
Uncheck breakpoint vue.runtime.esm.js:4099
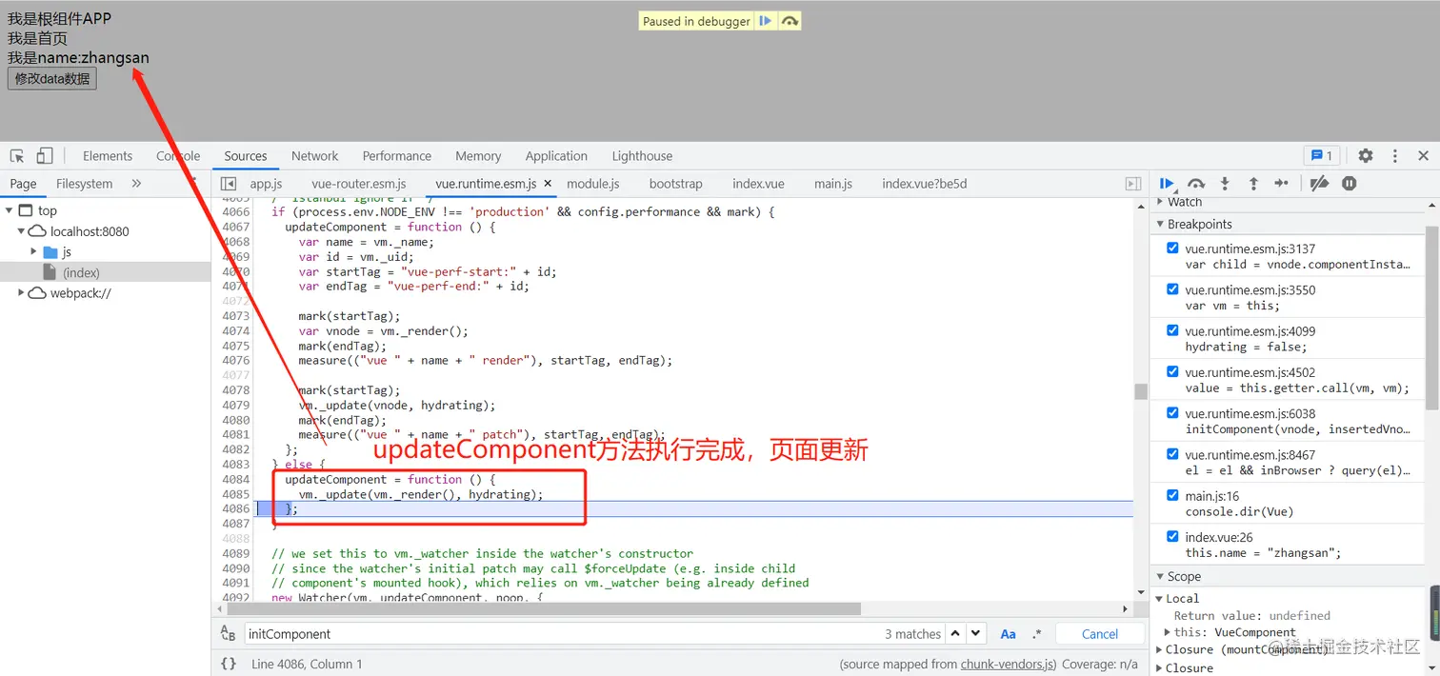[1172, 330]
